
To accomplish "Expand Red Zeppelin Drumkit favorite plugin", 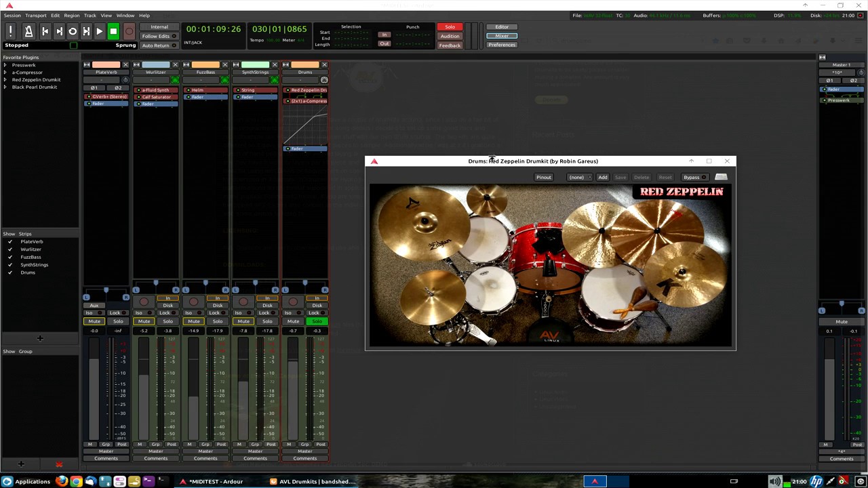I will pos(5,80).
